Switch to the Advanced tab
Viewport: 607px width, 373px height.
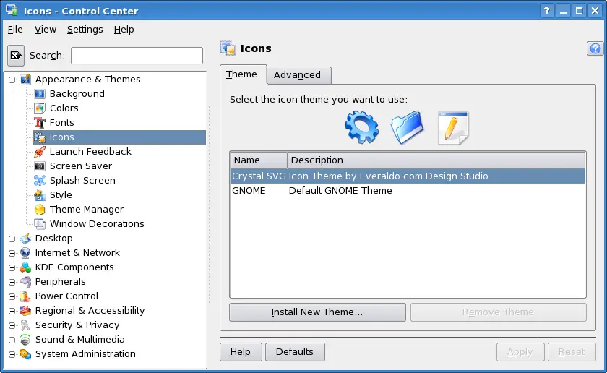tap(297, 75)
